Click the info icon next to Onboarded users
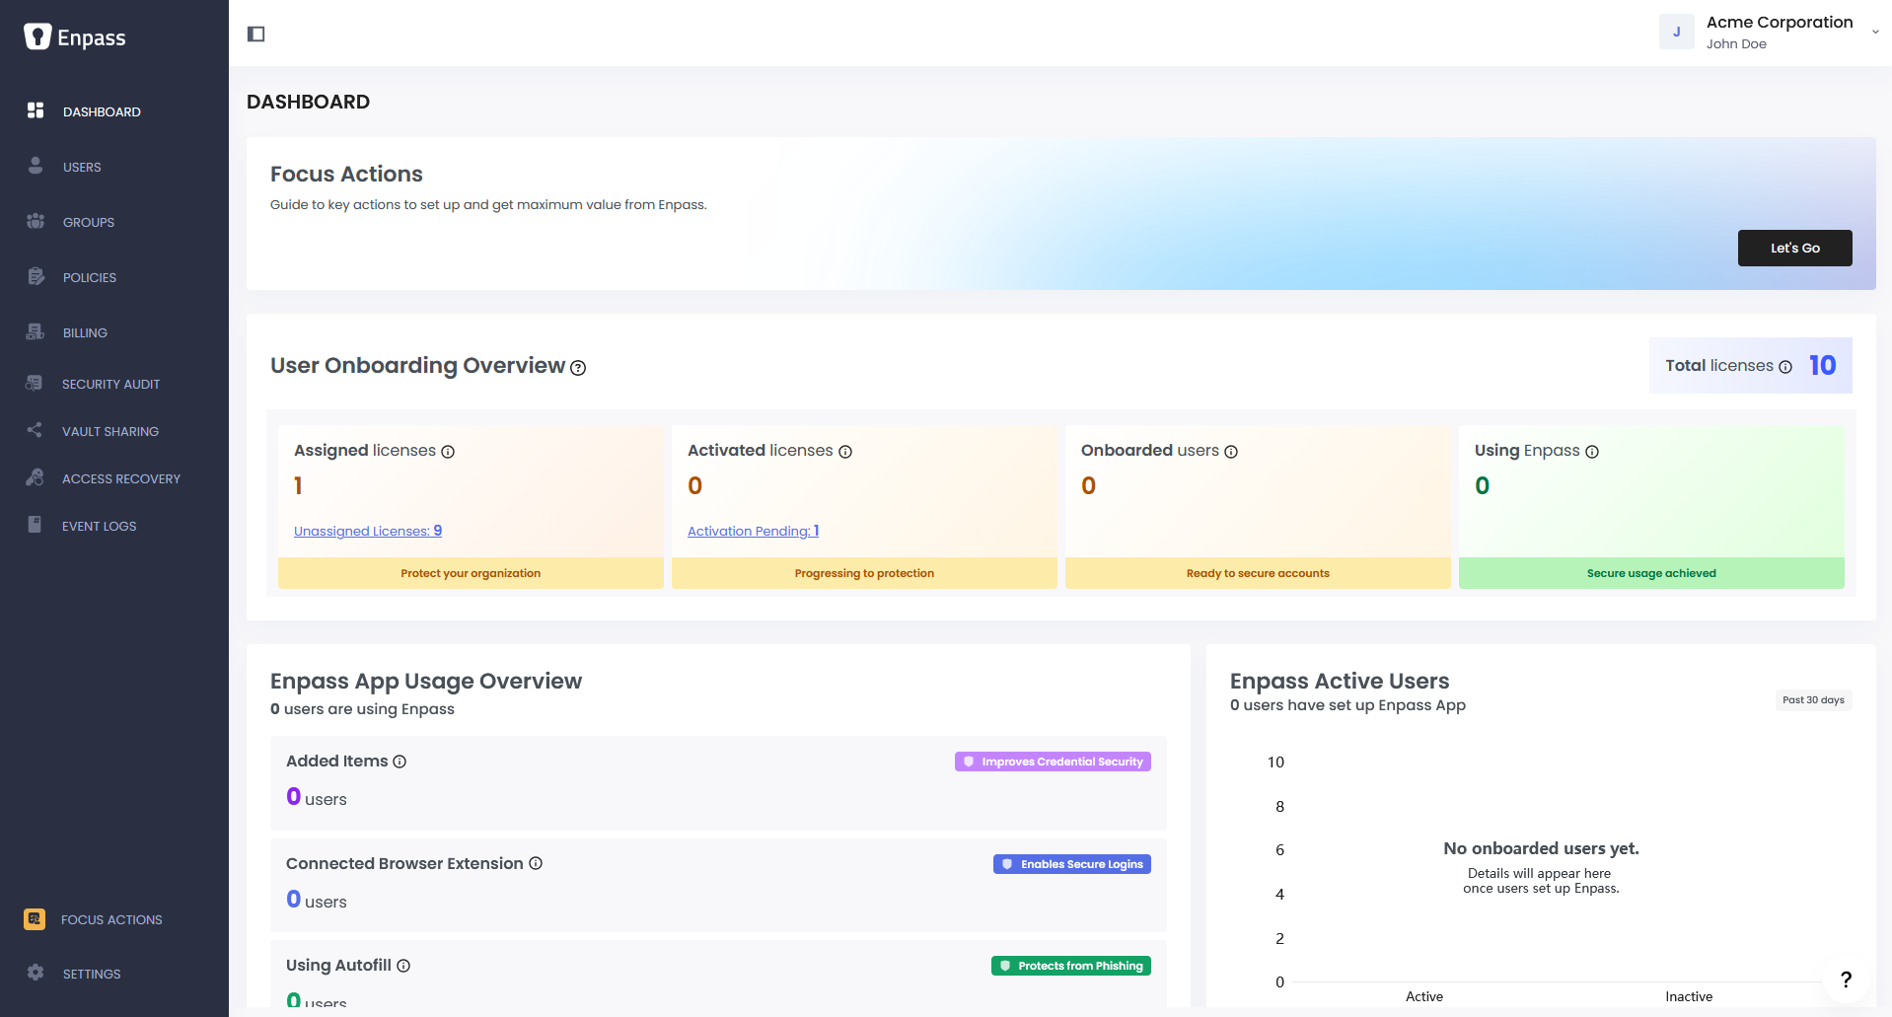This screenshot has height=1017, width=1892. click(1231, 452)
